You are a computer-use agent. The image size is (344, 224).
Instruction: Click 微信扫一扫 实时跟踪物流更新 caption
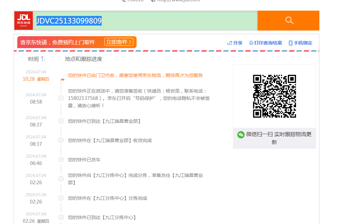(279, 138)
